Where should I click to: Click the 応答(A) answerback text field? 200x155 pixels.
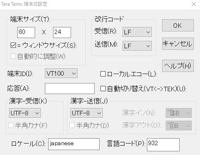pyautogui.click(x=70, y=88)
